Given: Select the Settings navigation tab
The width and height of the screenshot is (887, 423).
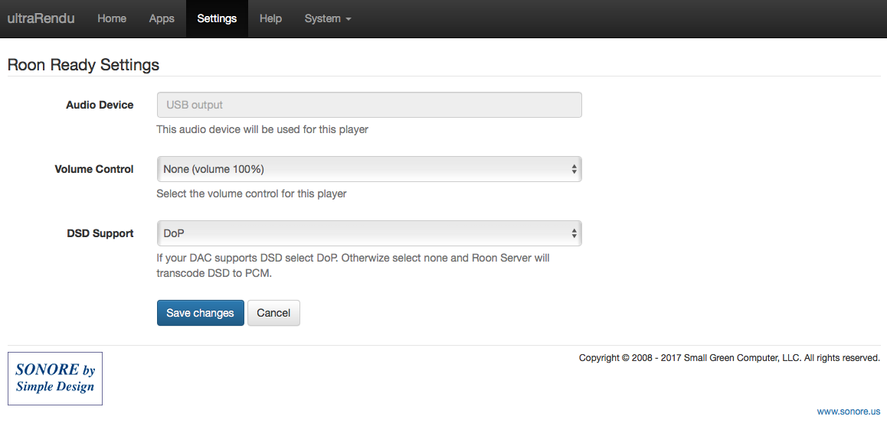Looking at the screenshot, I should 217,18.
